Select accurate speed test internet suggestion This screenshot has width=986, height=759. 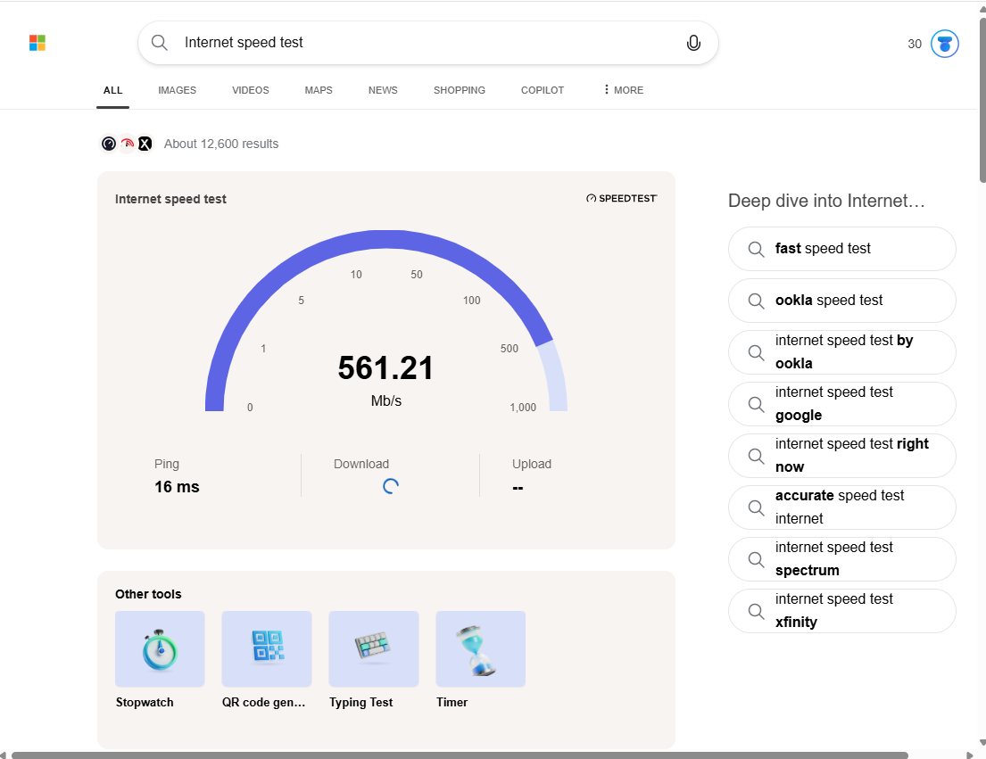pos(842,507)
